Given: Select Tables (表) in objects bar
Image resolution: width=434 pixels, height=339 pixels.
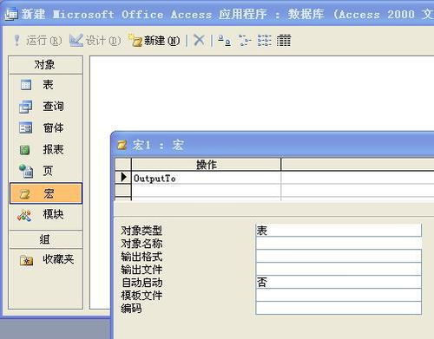Looking at the screenshot, I should pos(46,85).
